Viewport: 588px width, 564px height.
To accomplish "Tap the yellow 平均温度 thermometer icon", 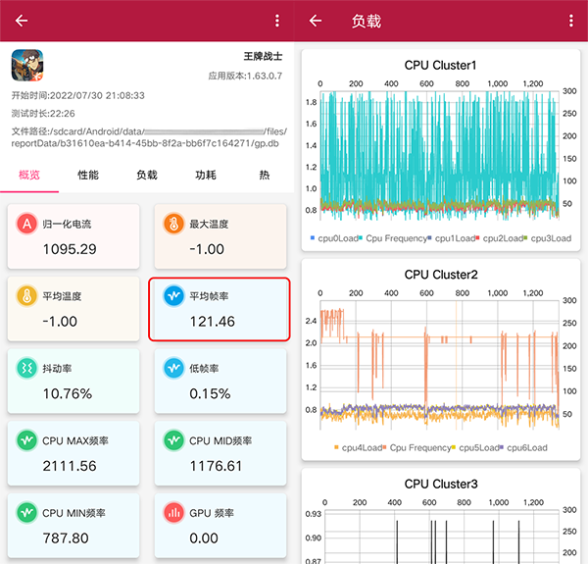I will 26,295.
